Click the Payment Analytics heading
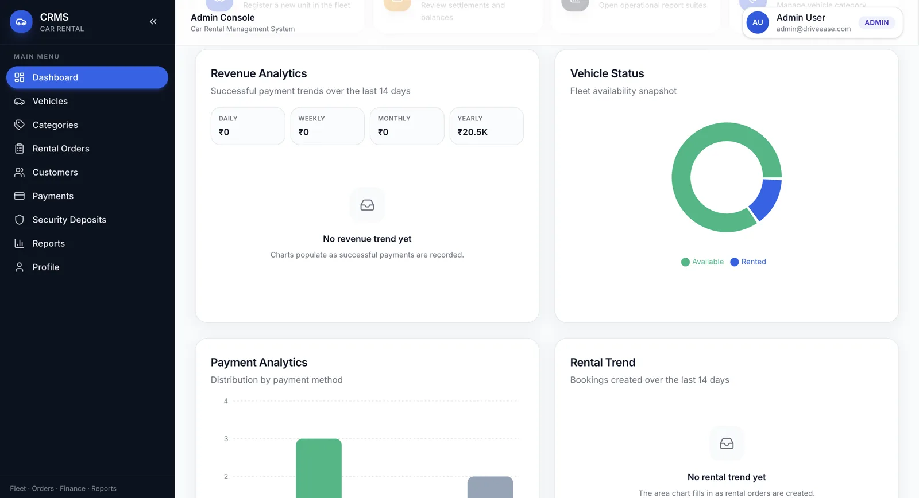919x498 pixels. click(259, 363)
